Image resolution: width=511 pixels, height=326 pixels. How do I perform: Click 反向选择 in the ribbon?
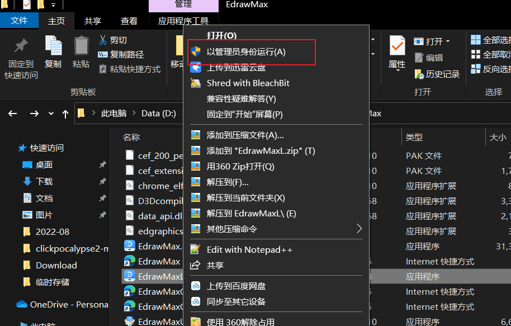click(x=490, y=69)
